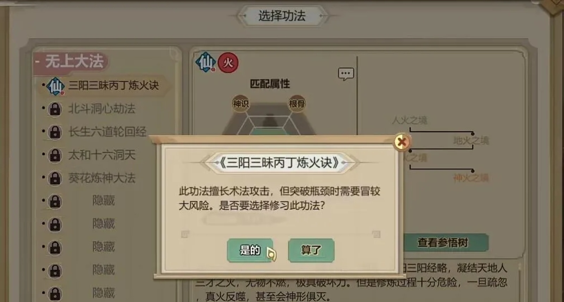Select the first locked 隐藏 entry

(103, 201)
